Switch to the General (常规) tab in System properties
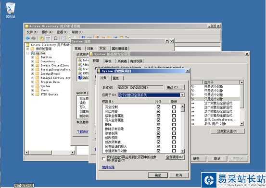 tap(78, 48)
